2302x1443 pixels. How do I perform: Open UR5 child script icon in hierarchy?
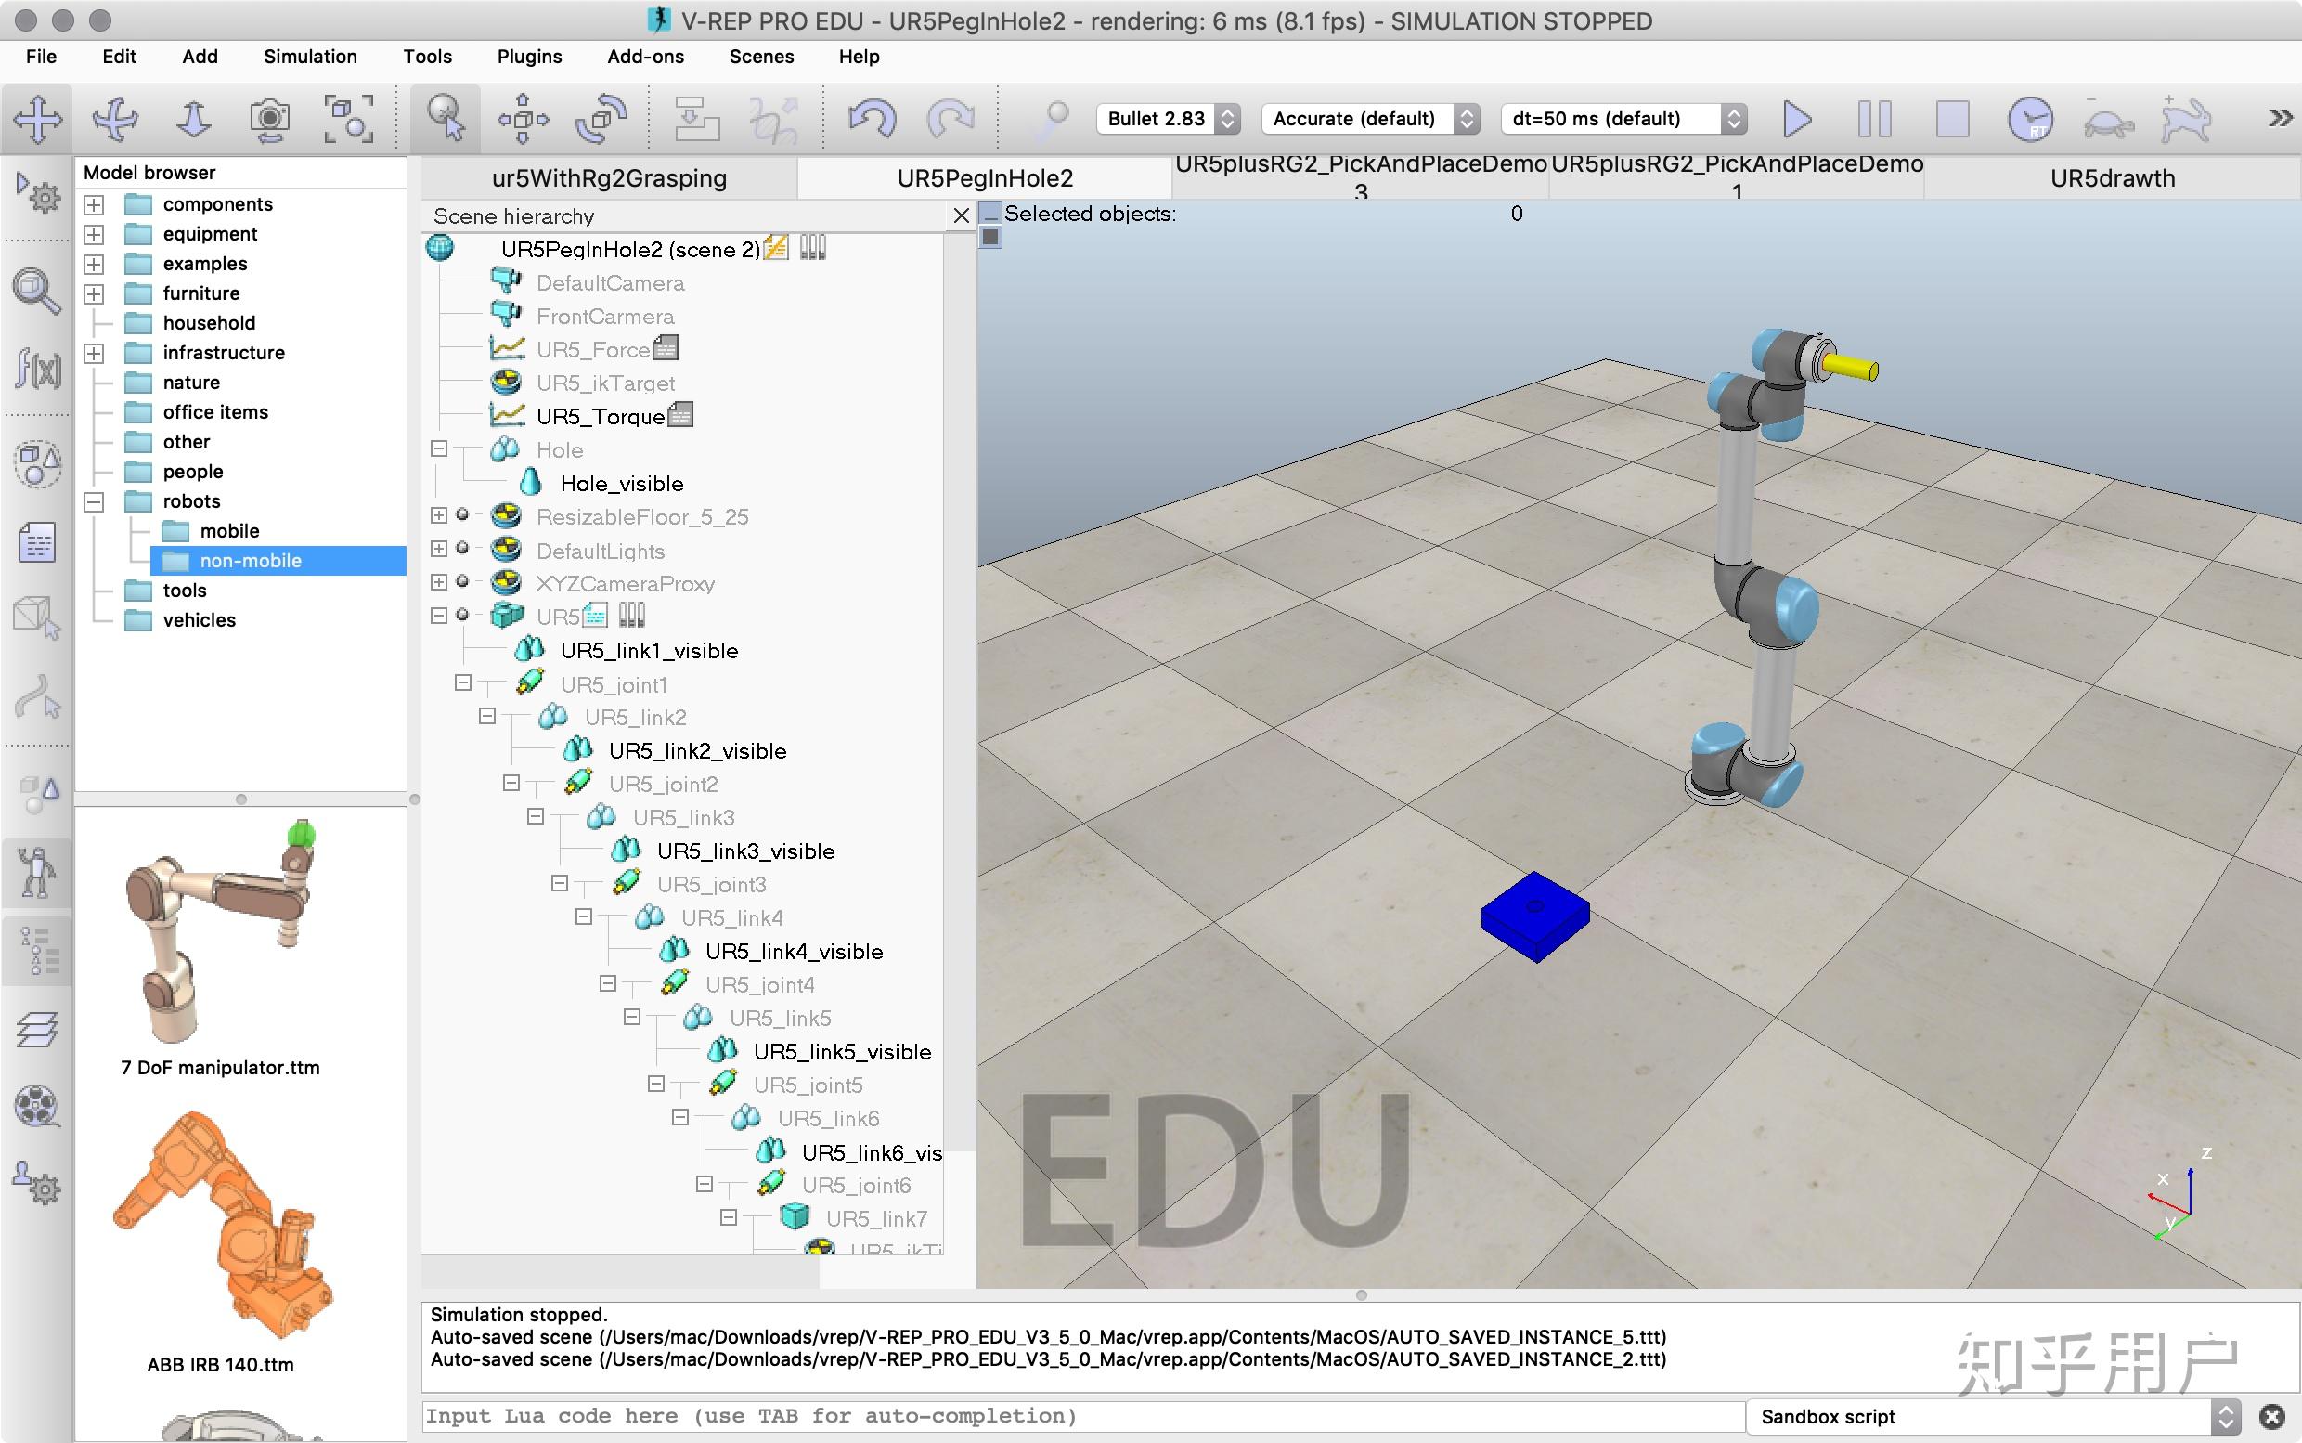point(595,617)
